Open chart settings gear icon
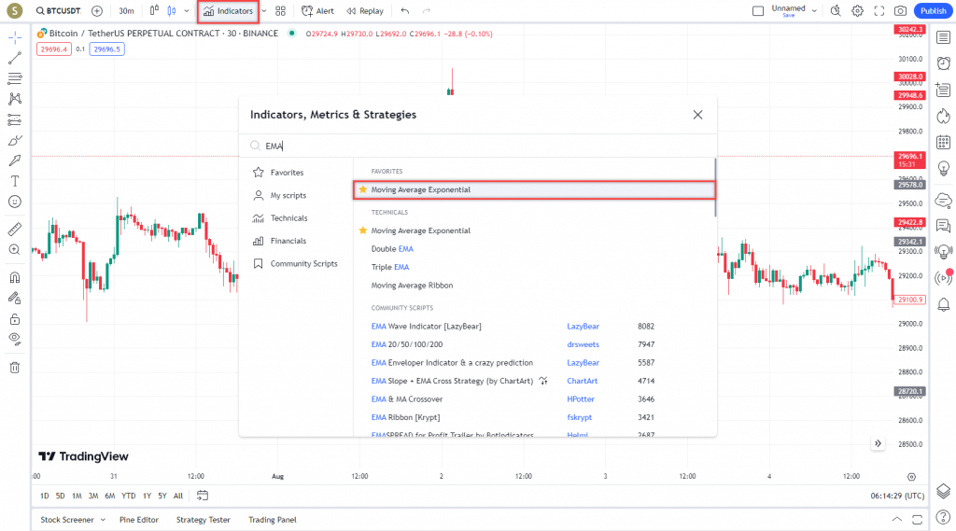The height and width of the screenshot is (531, 956). click(857, 11)
